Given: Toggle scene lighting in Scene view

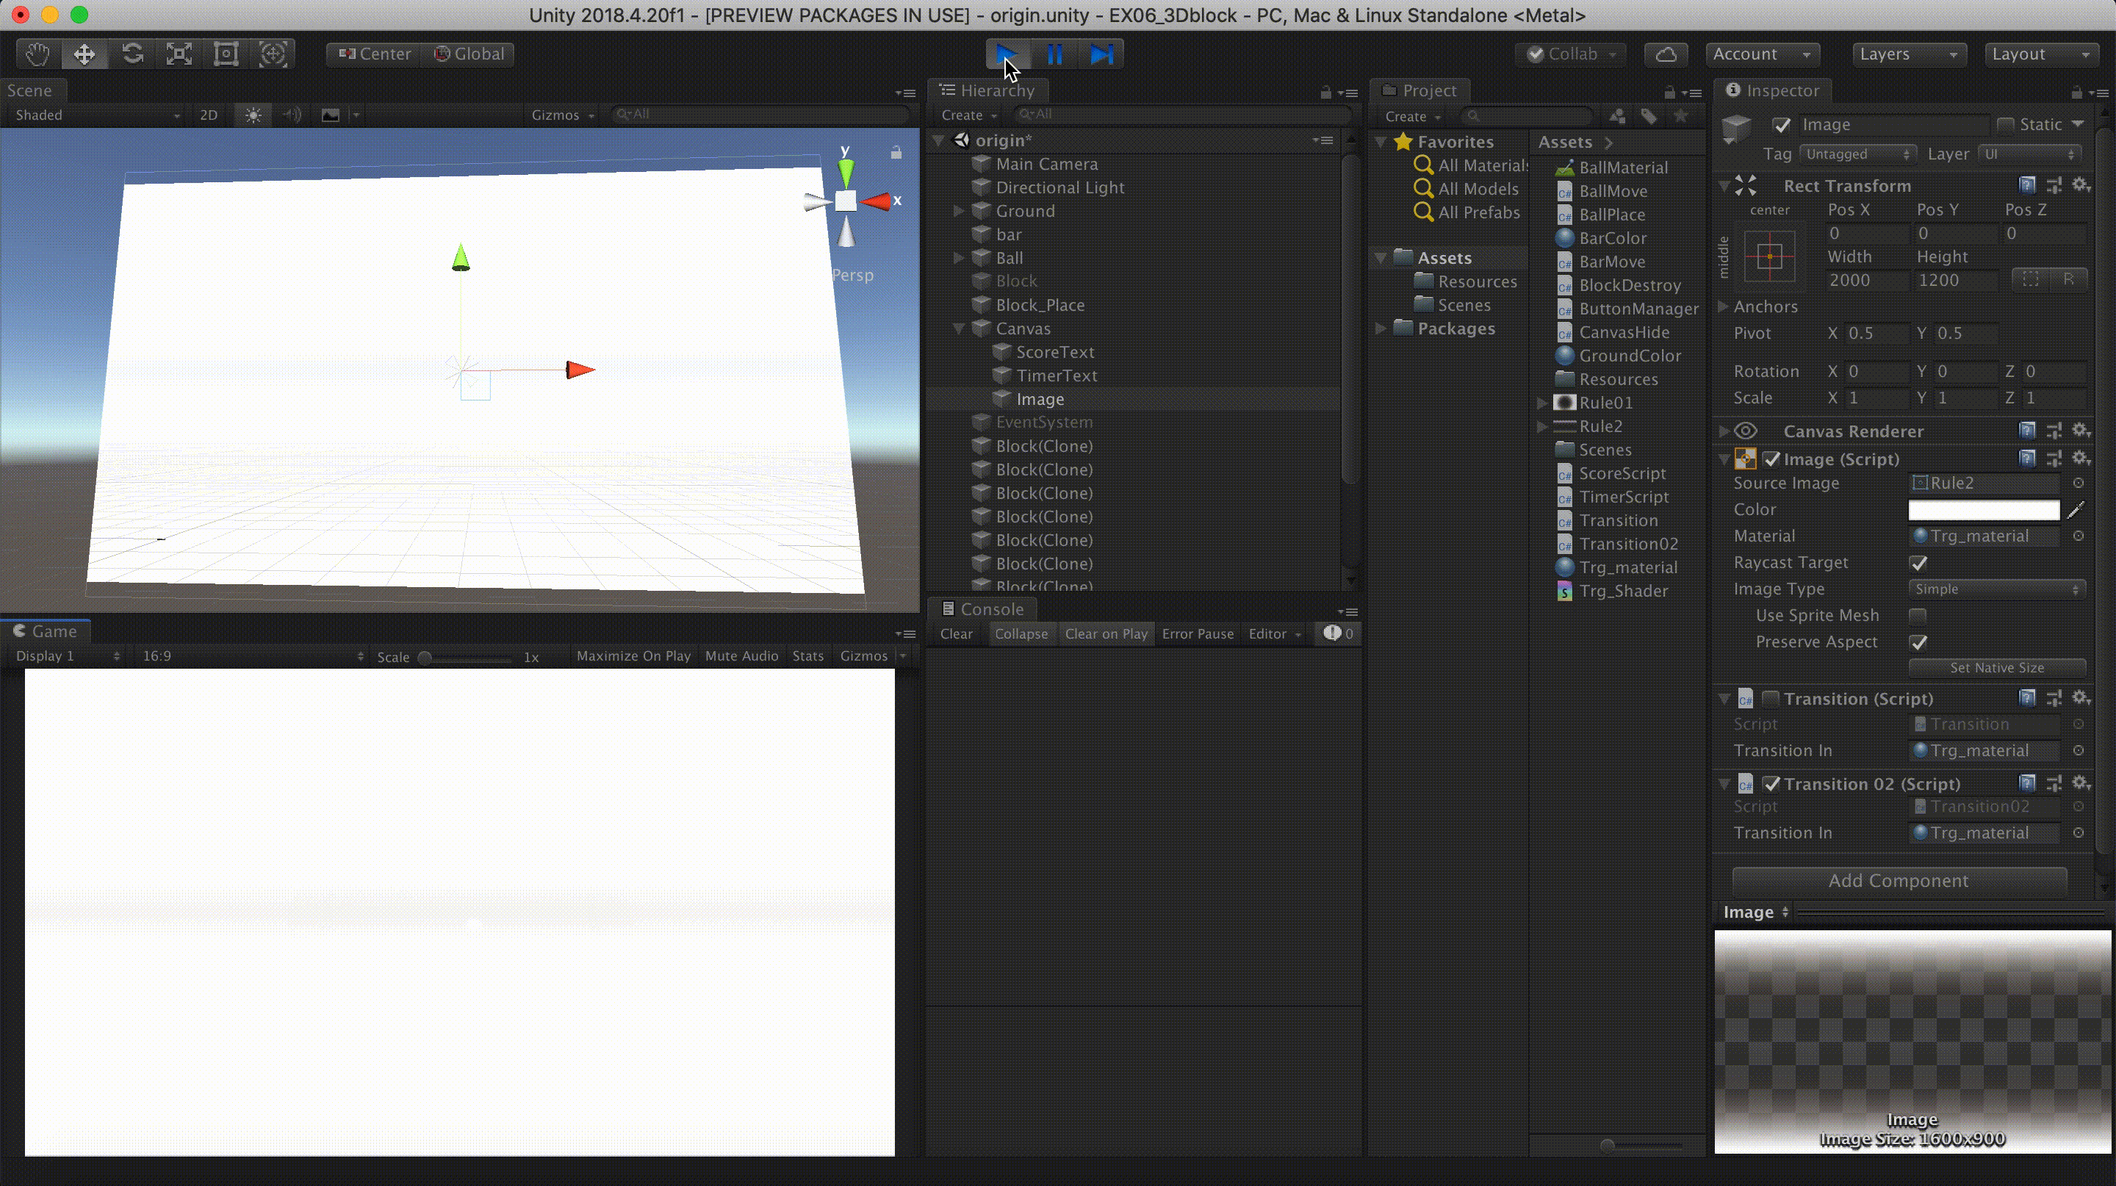Looking at the screenshot, I should (x=253, y=115).
